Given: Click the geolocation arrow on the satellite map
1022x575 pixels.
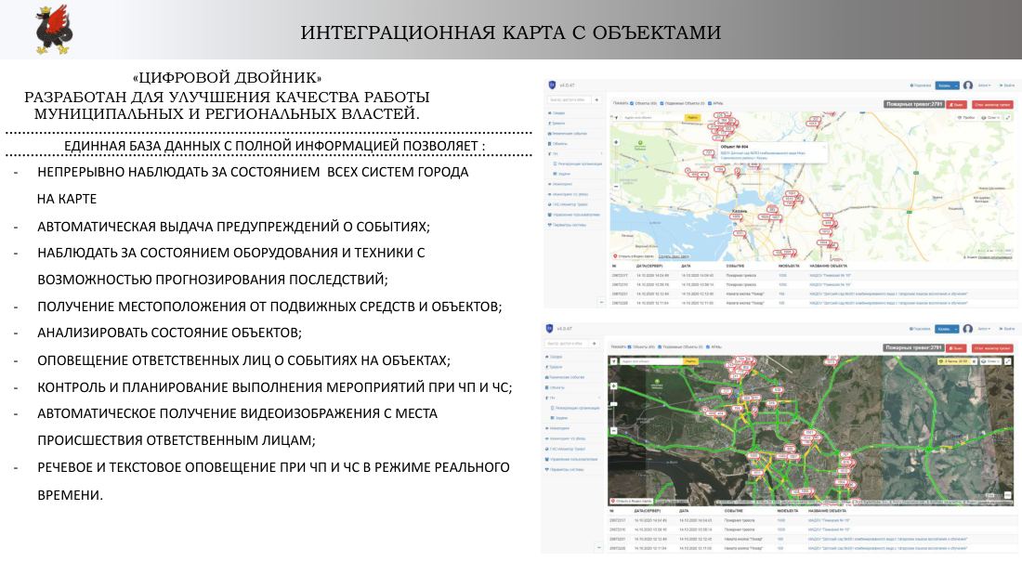Looking at the screenshot, I should pos(613,360).
